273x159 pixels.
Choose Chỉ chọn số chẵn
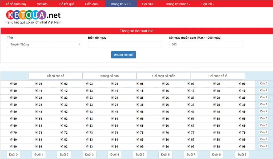(x=163, y=76)
